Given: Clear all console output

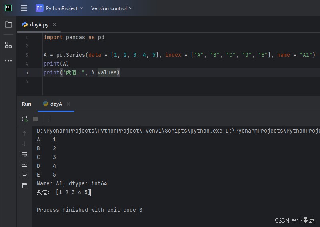Looking at the screenshot, I should pyautogui.click(x=24, y=185).
